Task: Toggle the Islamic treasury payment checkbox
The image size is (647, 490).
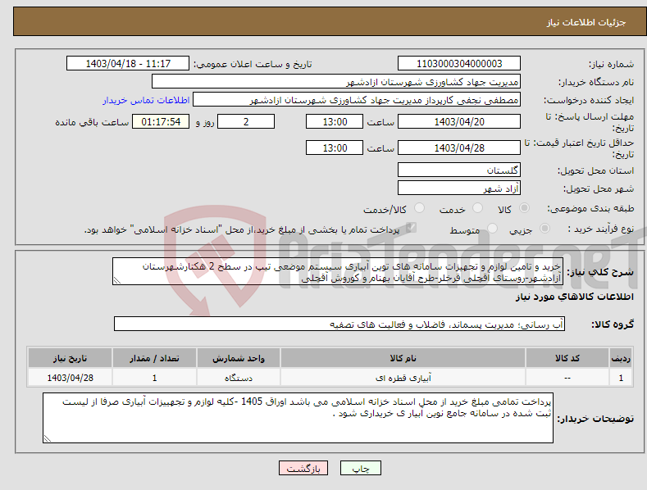Action: [x=411, y=228]
